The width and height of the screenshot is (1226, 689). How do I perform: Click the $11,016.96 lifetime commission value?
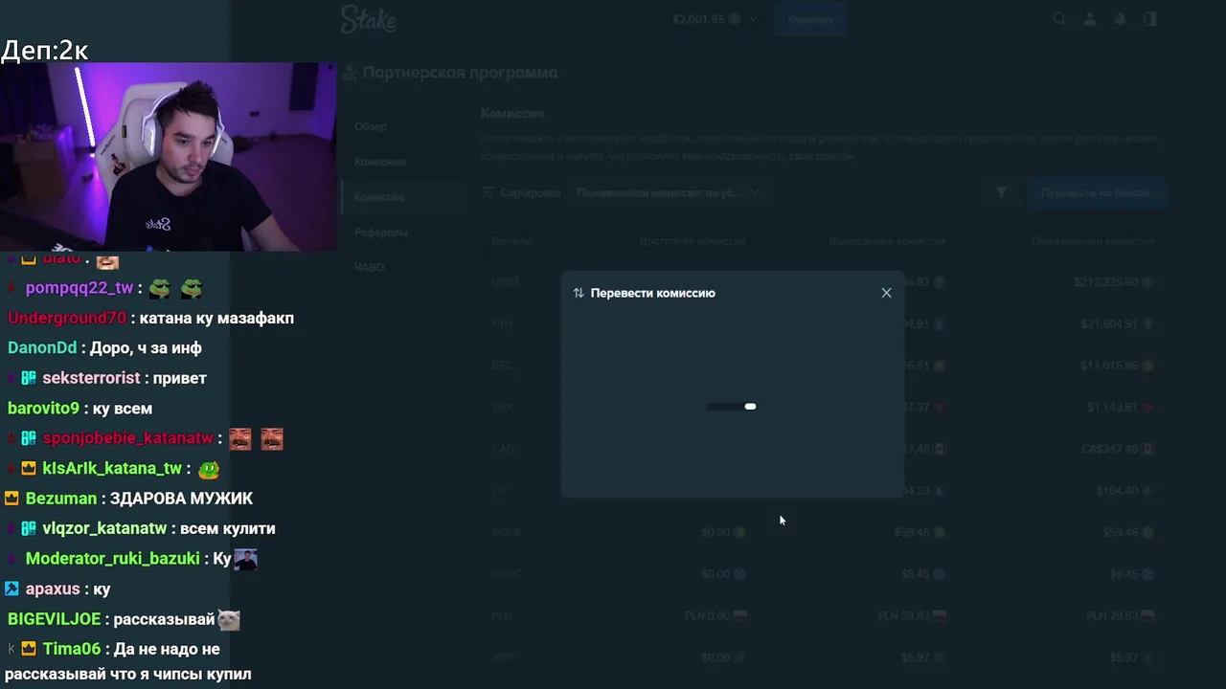click(x=1110, y=366)
